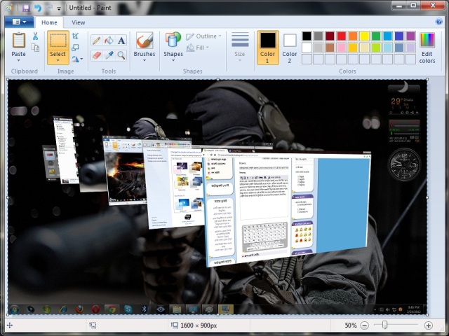The image size is (449, 336).
Task: Click Skype icon in pasted taskbar
Action: click(128, 309)
